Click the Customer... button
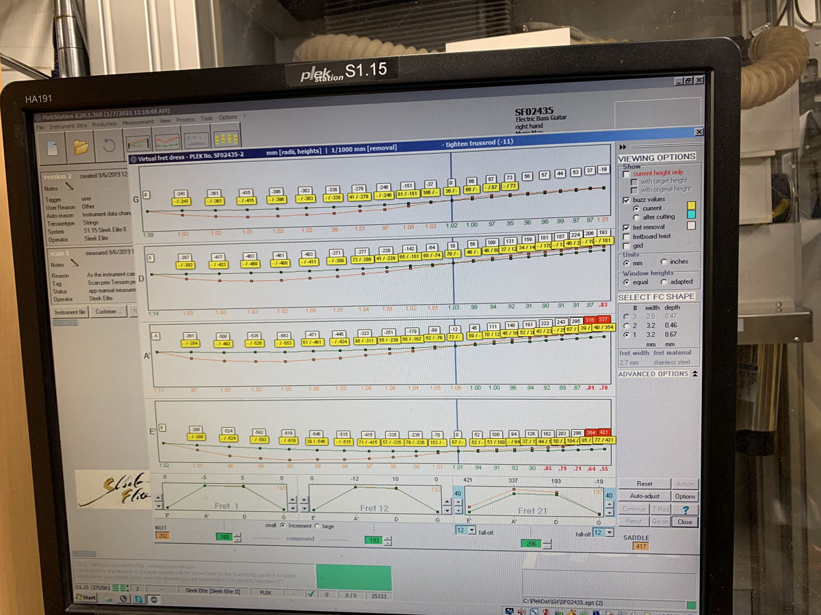821x615 pixels. (x=108, y=311)
